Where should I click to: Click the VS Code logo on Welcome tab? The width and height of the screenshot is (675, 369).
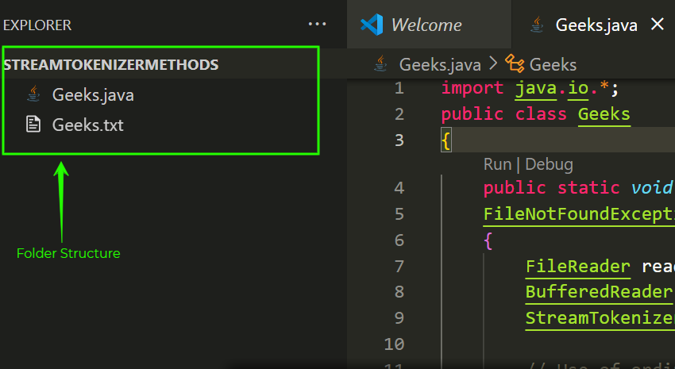(372, 25)
